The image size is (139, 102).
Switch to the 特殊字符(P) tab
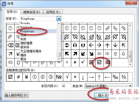tap(32, 12)
